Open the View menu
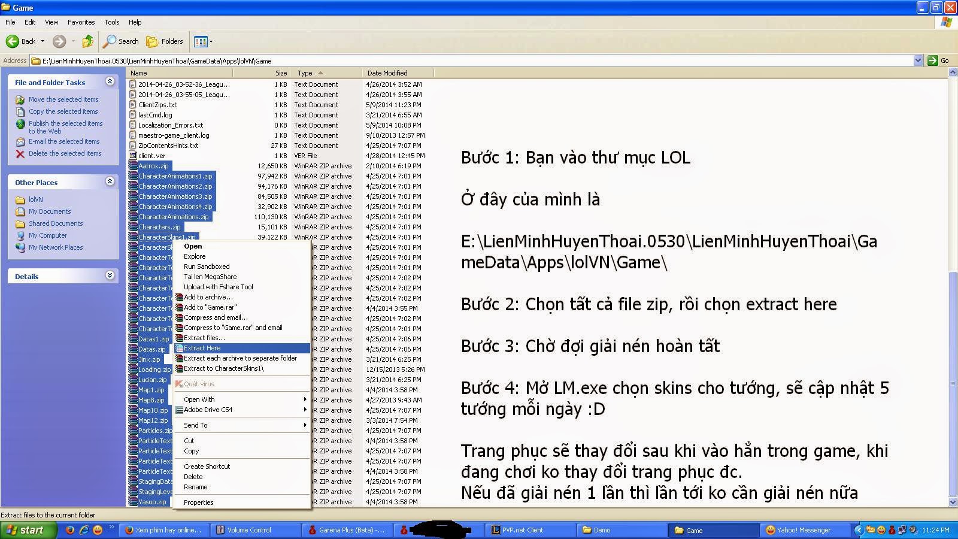 [51, 22]
